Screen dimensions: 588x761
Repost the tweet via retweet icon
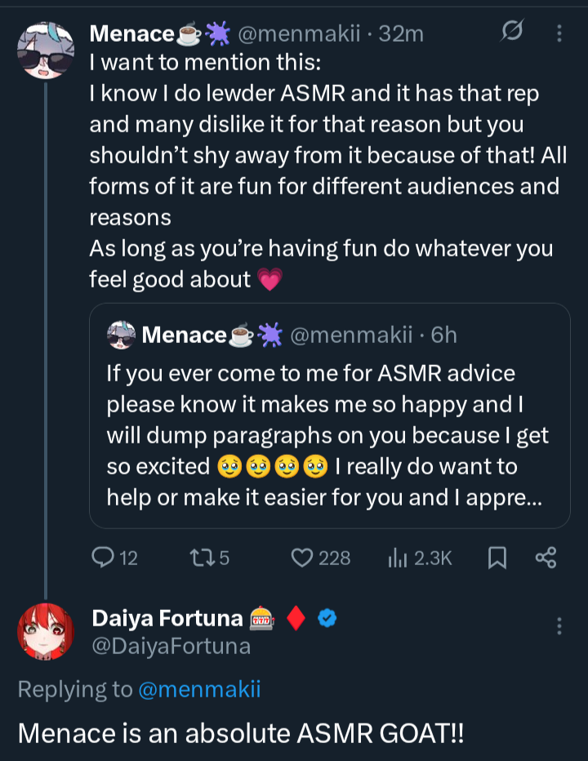[x=198, y=558]
